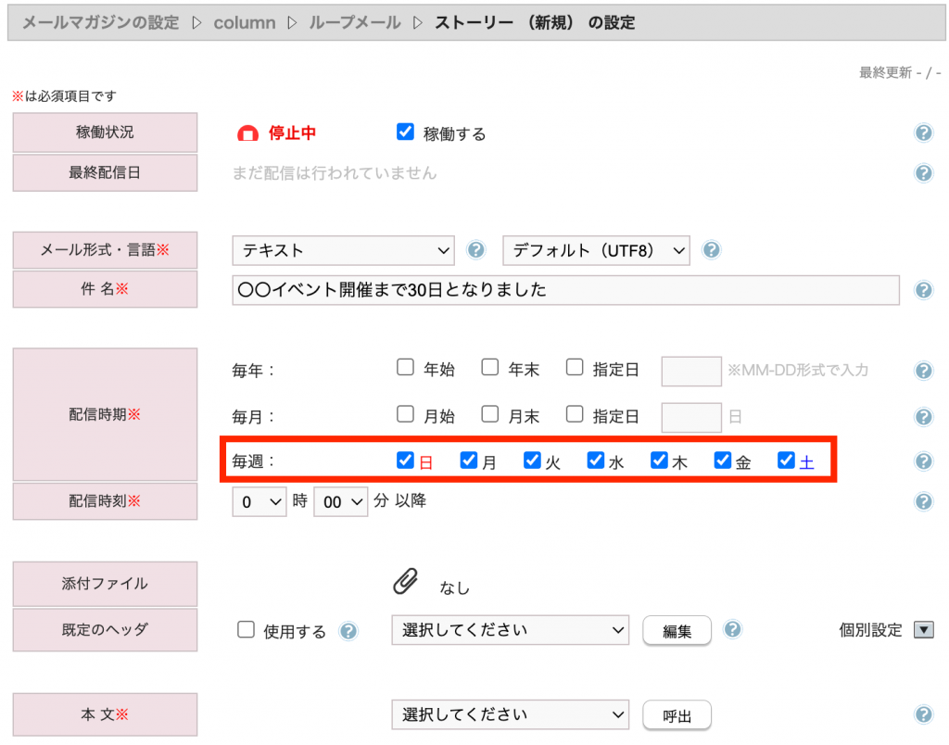Click help icon next to テキスト format dropdown
The width and height of the screenshot is (949, 745).
click(476, 250)
